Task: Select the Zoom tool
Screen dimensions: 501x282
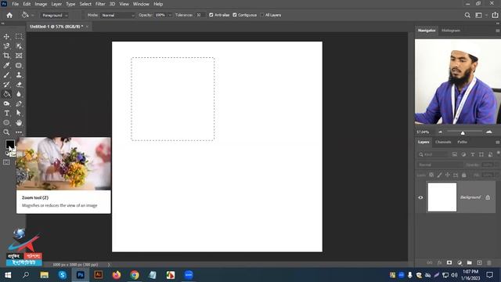Action: click(6, 132)
